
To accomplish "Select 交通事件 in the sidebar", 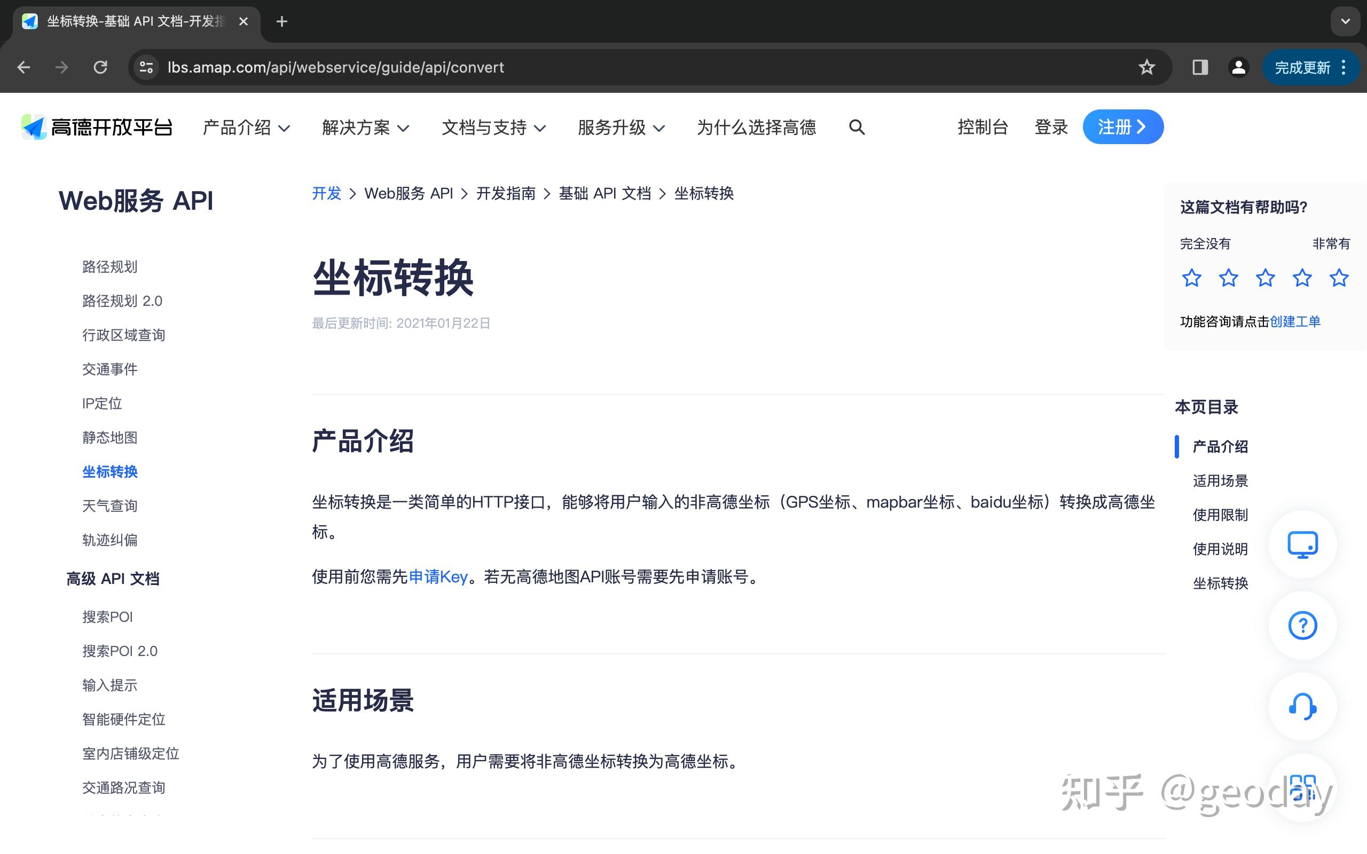I will coord(109,369).
